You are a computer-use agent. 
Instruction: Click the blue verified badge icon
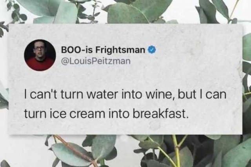coord(152,50)
